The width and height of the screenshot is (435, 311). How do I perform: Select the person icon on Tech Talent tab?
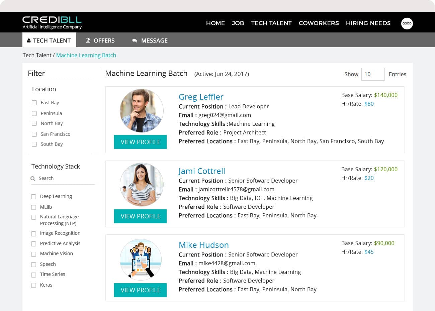[x=28, y=40]
